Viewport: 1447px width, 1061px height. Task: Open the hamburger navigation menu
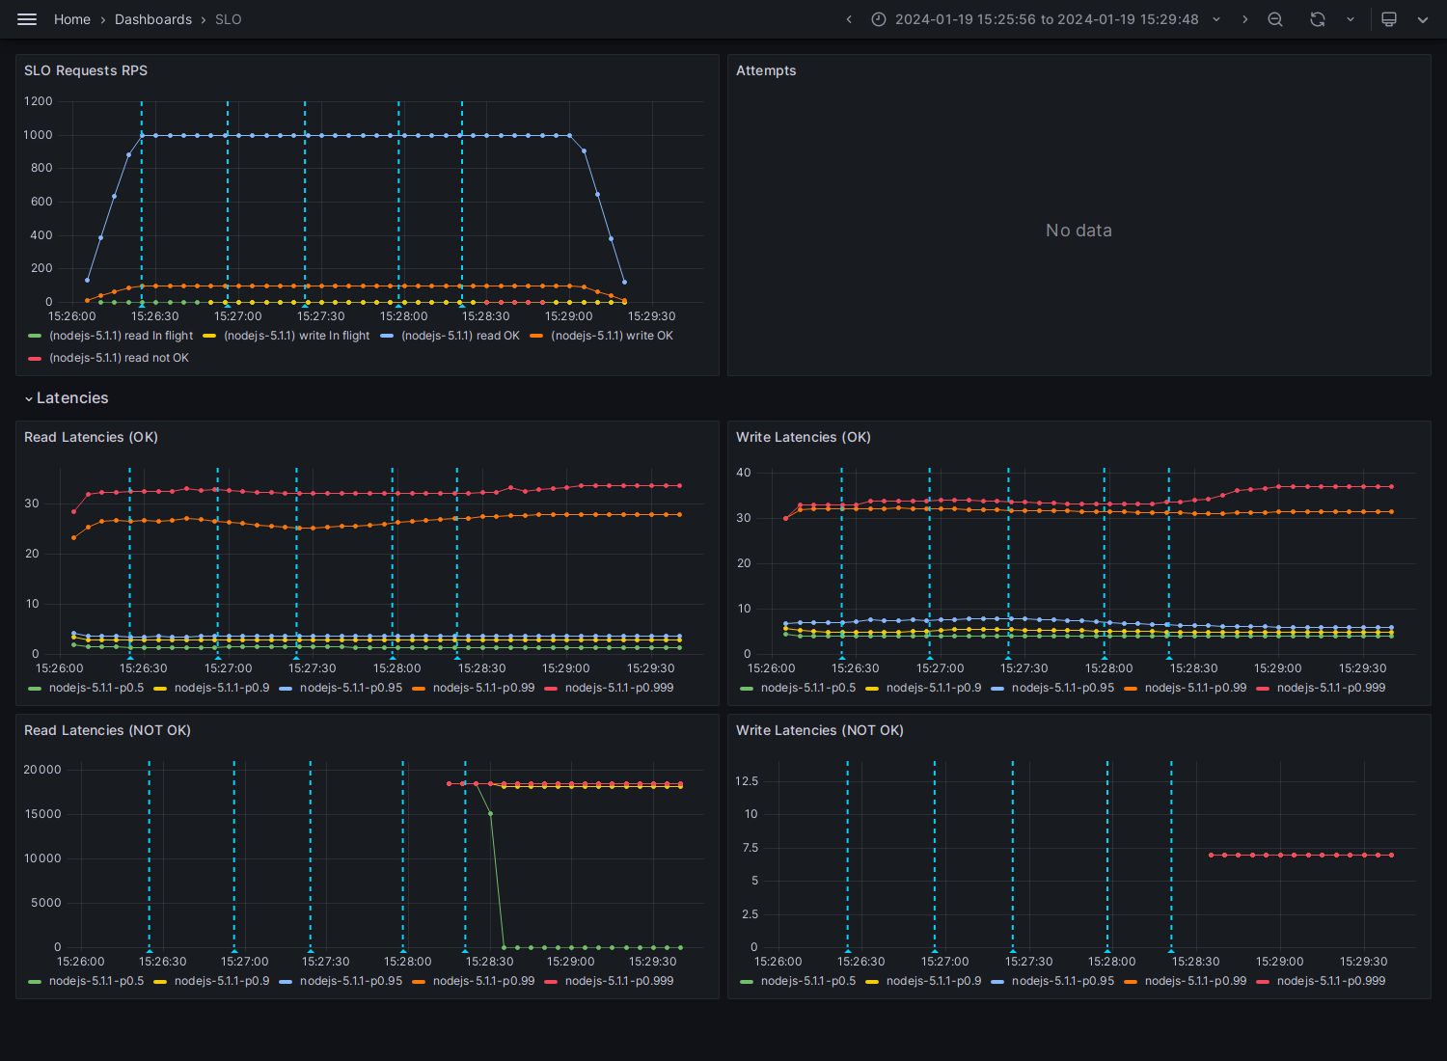tap(27, 19)
